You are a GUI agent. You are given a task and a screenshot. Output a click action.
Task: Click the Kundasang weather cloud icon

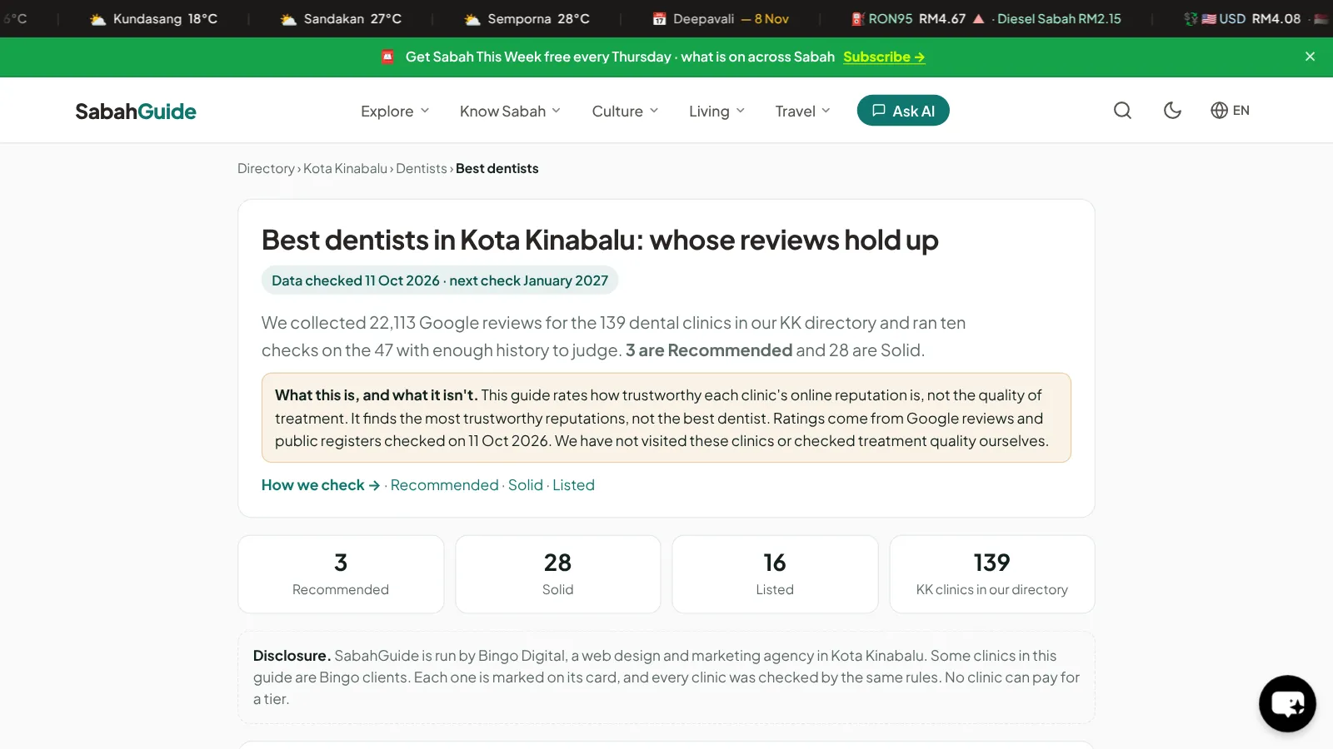[97, 19]
